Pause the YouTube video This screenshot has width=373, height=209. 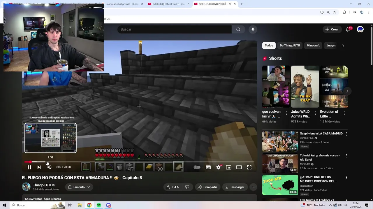tap(29, 167)
